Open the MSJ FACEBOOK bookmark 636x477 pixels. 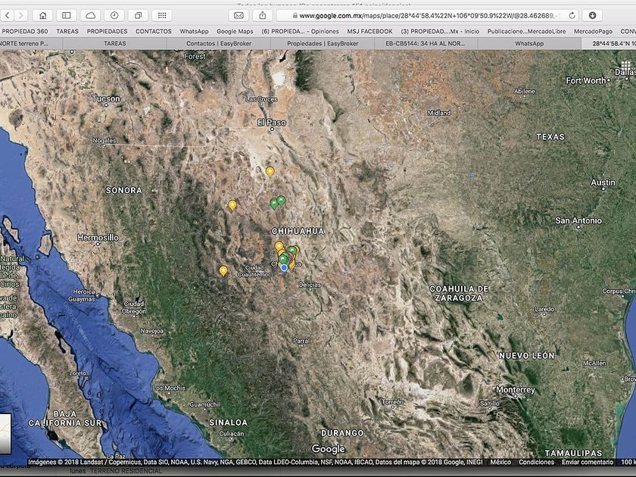click(x=369, y=31)
